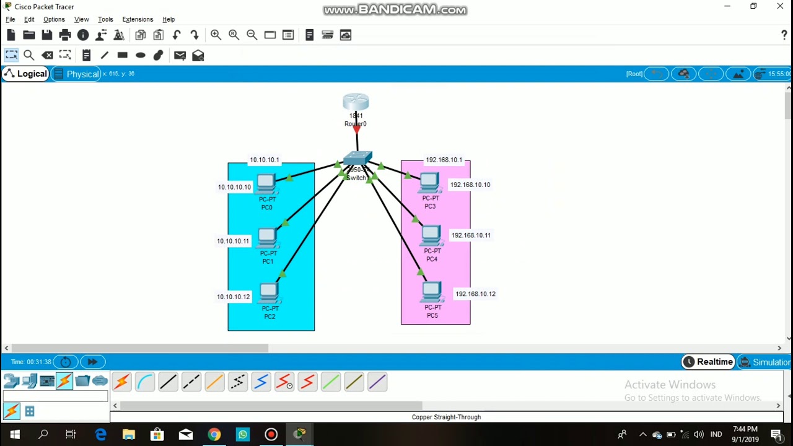793x446 pixels.
Task: Select Multiuser Connection cloud category
Action: pyautogui.click(x=100, y=381)
